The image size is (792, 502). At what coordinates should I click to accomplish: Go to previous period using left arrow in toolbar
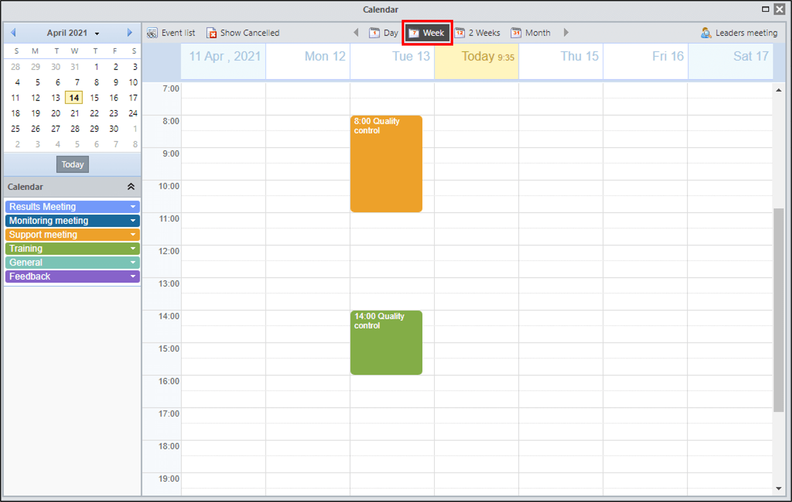tap(356, 33)
